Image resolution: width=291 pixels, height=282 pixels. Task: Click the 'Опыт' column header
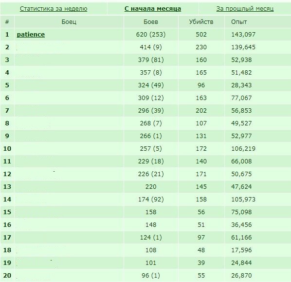(x=239, y=22)
